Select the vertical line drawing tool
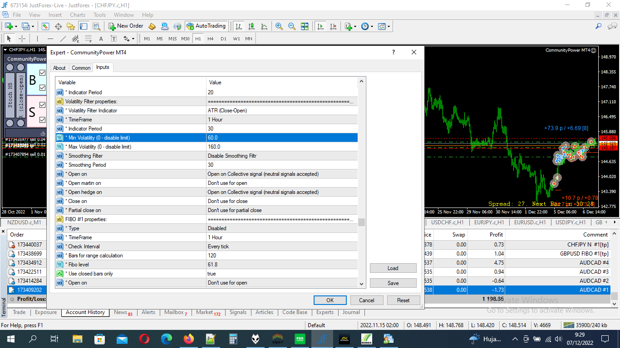620x348 pixels. pyautogui.click(x=37, y=39)
